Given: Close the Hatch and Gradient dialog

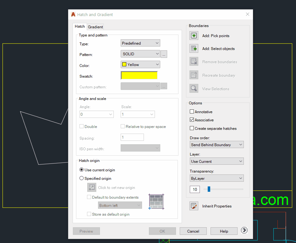Looking at the screenshot, I should click(x=247, y=14).
